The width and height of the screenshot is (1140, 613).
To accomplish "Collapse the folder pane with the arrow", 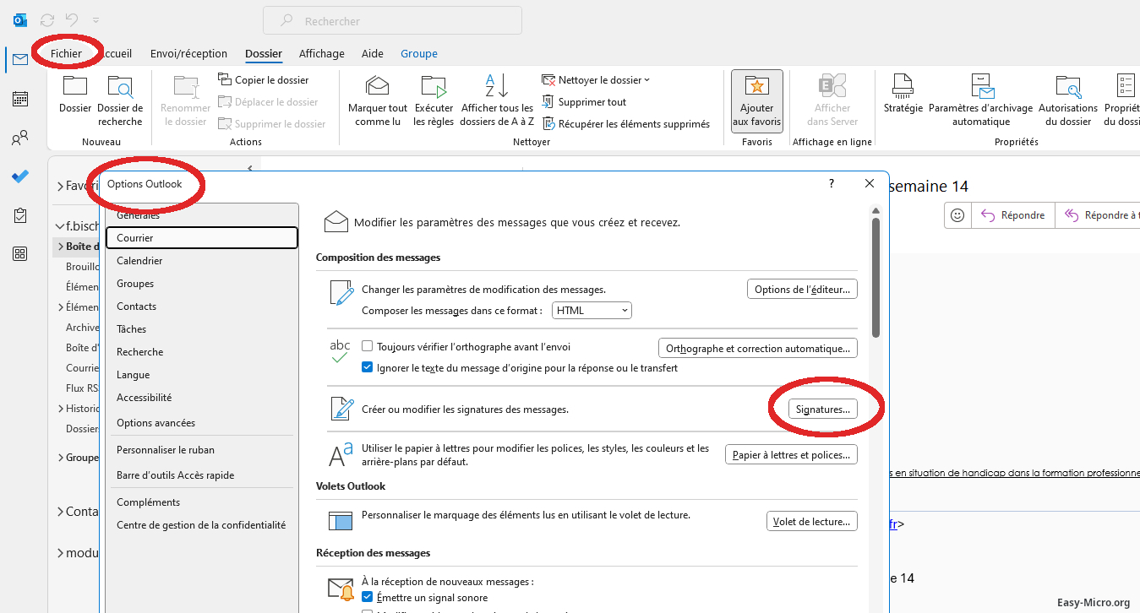I will [x=249, y=168].
